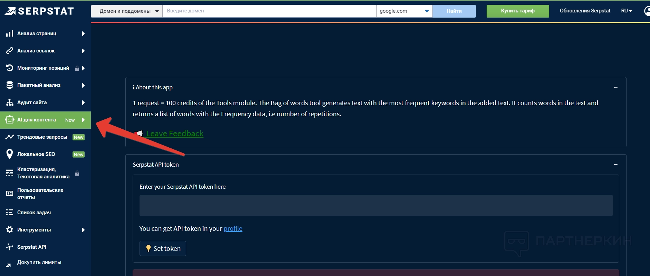This screenshot has height=276, width=650.
Task: Expand the Инструменты submenu arrow
Action: click(83, 230)
